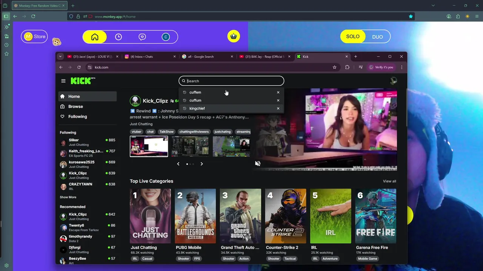Open PUBG Mobile category card

[x=195, y=216]
